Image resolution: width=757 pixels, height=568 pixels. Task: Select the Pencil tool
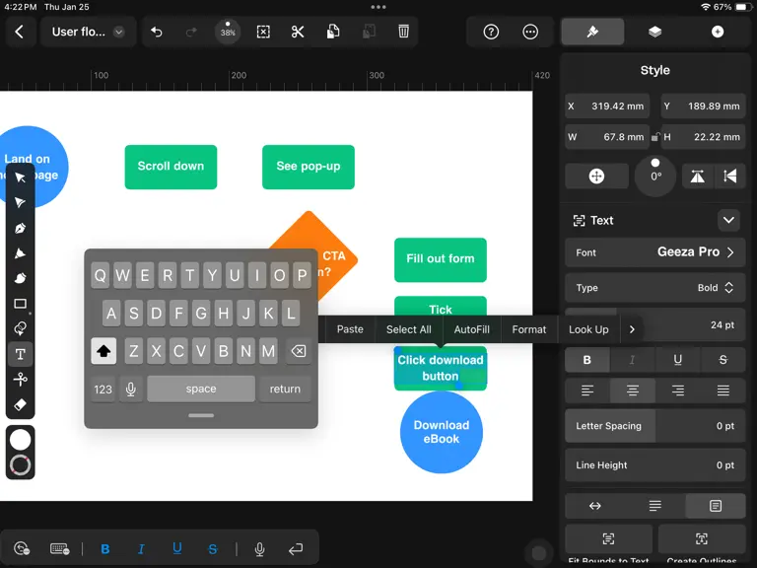pyautogui.click(x=21, y=253)
